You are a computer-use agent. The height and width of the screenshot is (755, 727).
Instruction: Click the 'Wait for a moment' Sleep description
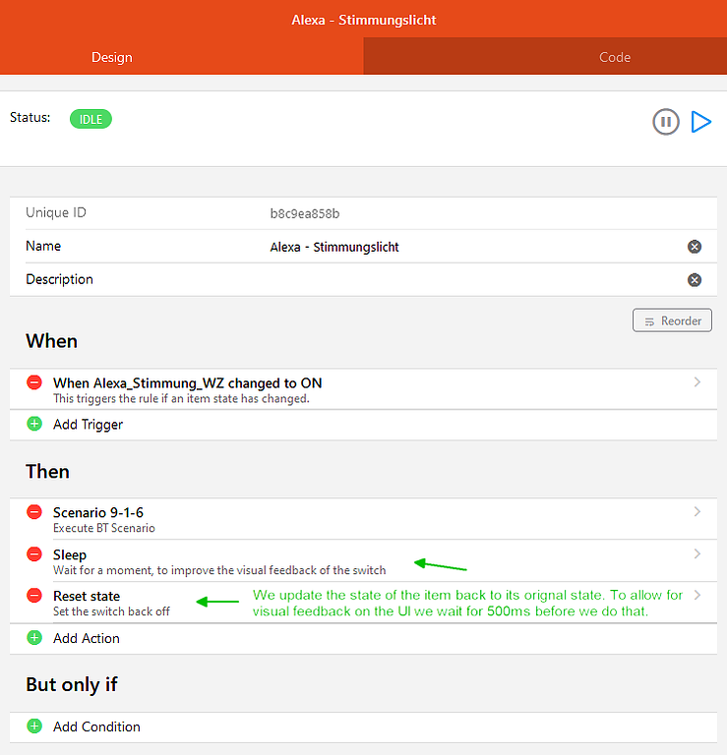(x=219, y=570)
